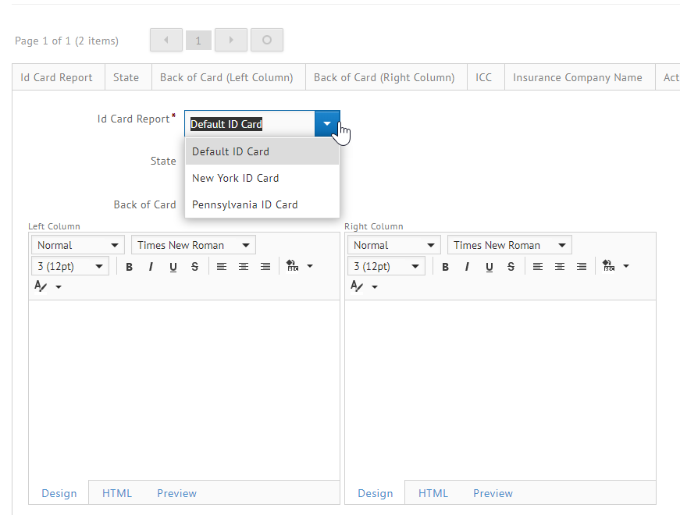Screen dimensions: 680x515
Task: Open the Preview tab in Right Column editor
Action: coord(493,493)
